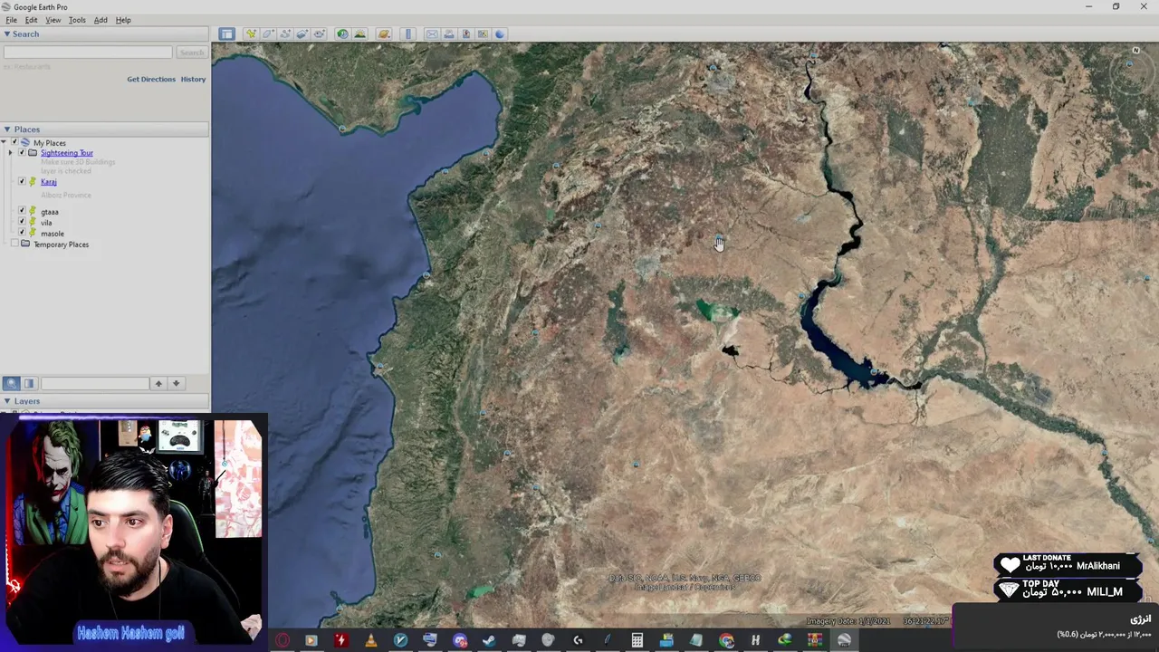The image size is (1159, 652).
Task: Collapse the Places panel
Action: point(6,129)
